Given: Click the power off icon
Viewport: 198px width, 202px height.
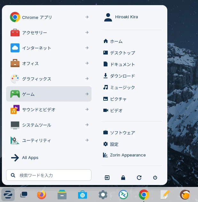Looking at the screenshot, I should (155, 178).
